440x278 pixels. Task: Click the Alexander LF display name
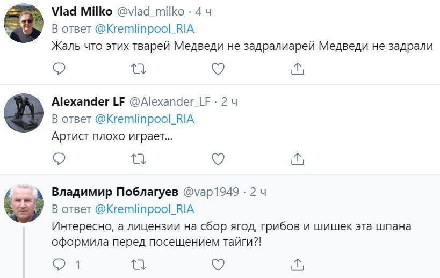tap(88, 102)
